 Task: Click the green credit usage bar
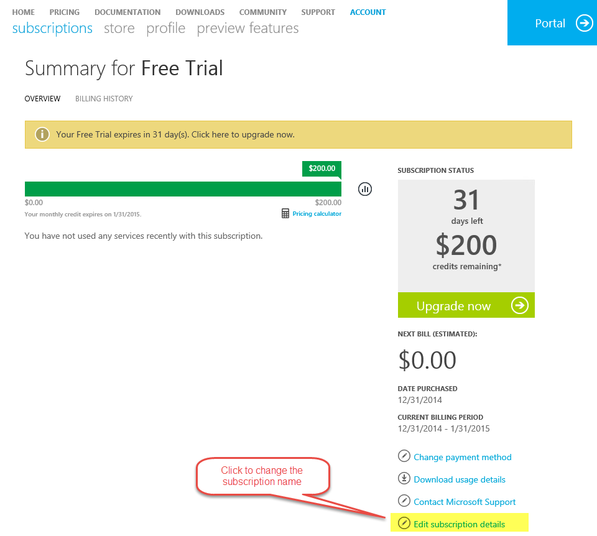point(183,189)
